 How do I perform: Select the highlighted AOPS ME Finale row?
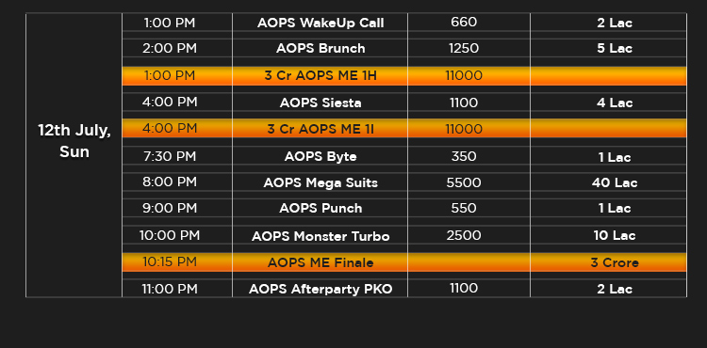(x=404, y=262)
